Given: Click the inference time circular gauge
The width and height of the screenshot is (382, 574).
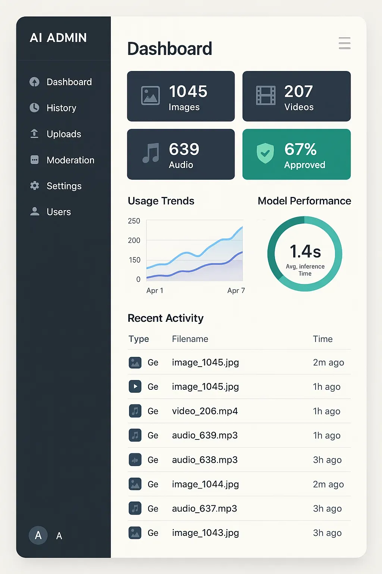Looking at the screenshot, I should pos(305,254).
